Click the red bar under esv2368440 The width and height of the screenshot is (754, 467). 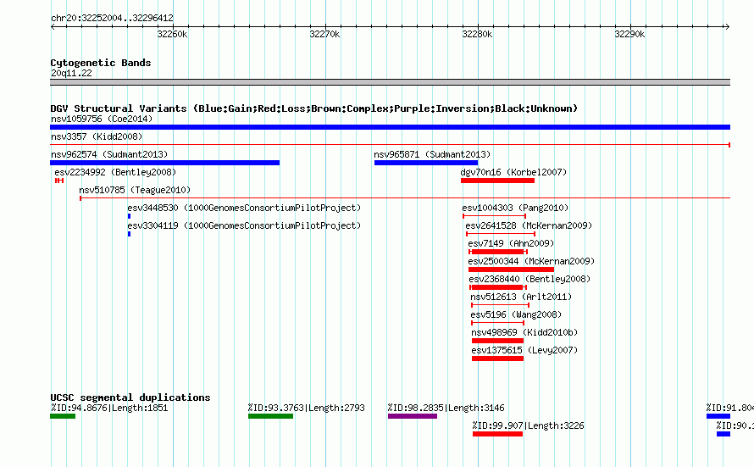point(498,287)
